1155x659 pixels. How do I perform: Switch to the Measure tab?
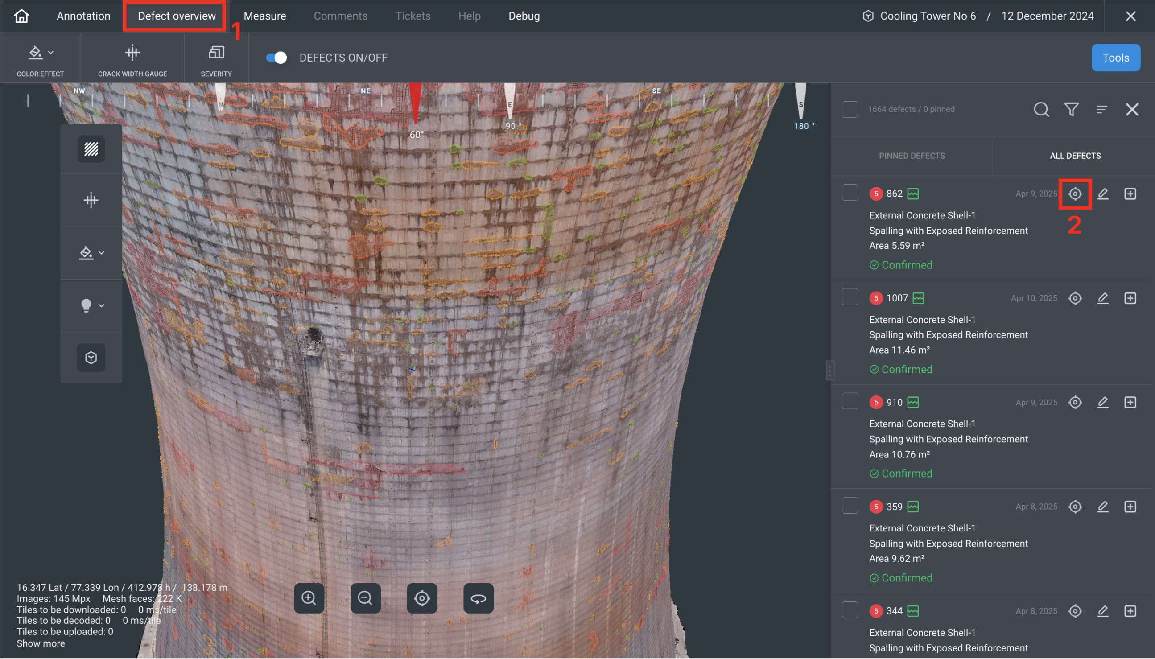point(265,16)
